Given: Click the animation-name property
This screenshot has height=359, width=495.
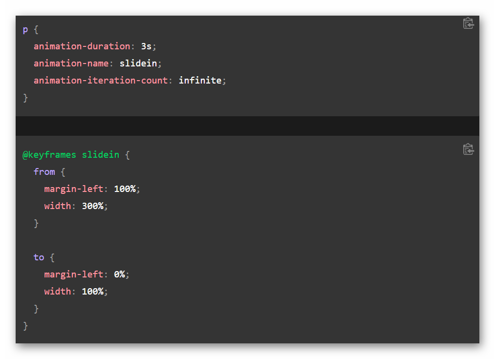Looking at the screenshot, I should point(71,63).
